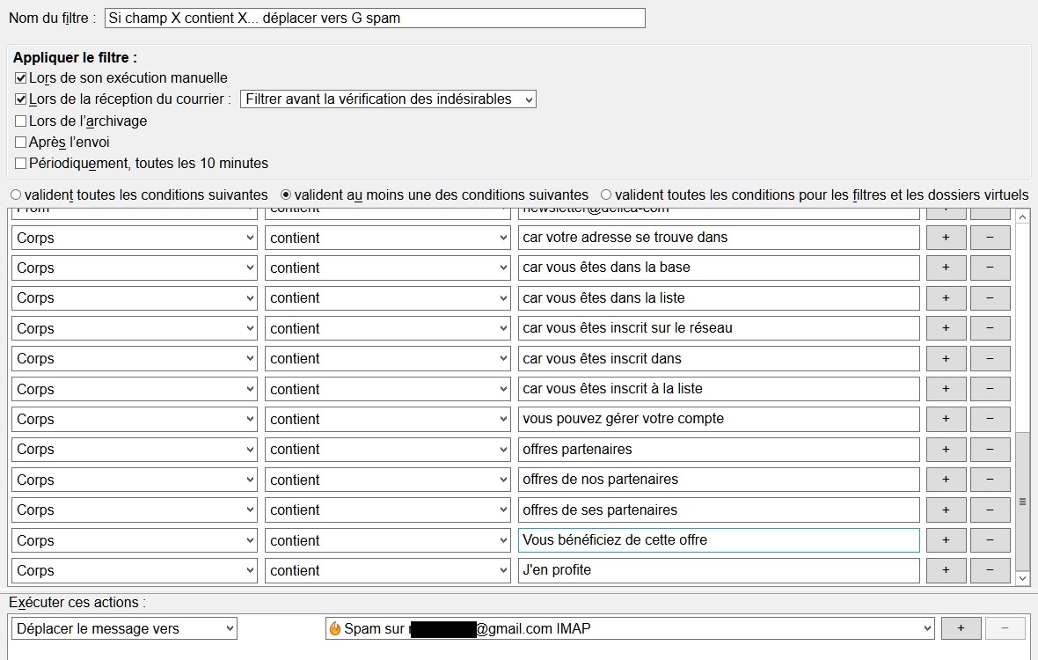Remove the "offres partenaires" condition row
The height and width of the screenshot is (660, 1038).
pyautogui.click(x=990, y=449)
